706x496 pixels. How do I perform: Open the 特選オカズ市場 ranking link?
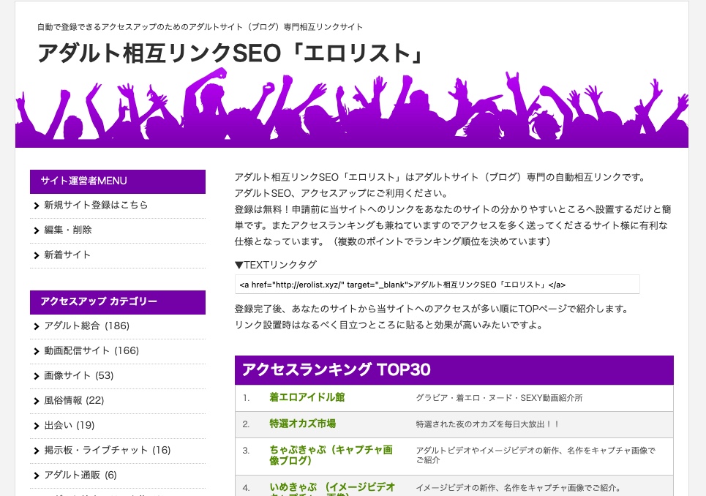pyautogui.click(x=303, y=424)
